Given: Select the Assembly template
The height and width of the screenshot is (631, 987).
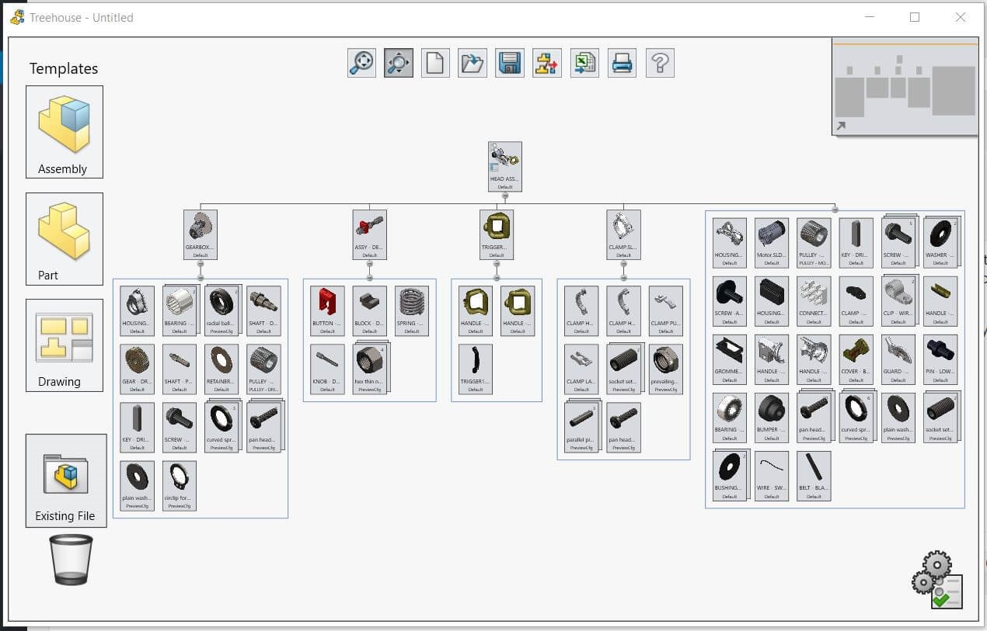Looking at the screenshot, I should click(x=64, y=132).
